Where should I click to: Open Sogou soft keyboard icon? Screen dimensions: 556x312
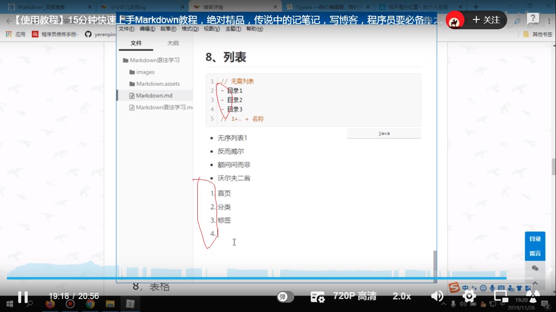(501, 288)
